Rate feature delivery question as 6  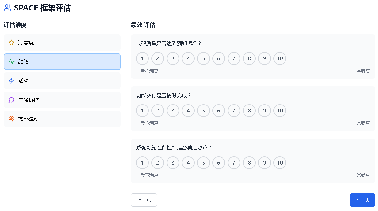[x=219, y=111]
